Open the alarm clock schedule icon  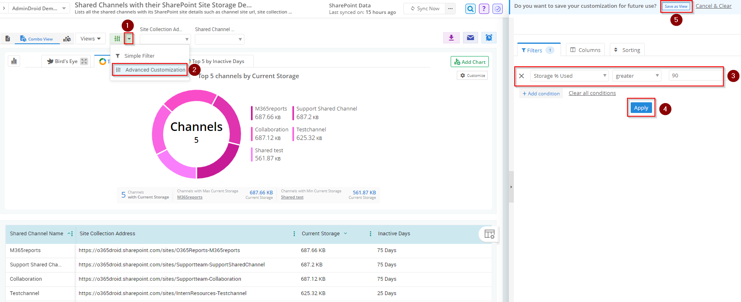point(489,38)
